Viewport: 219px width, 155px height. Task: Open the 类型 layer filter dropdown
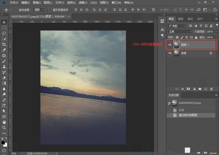pos(177,26)
